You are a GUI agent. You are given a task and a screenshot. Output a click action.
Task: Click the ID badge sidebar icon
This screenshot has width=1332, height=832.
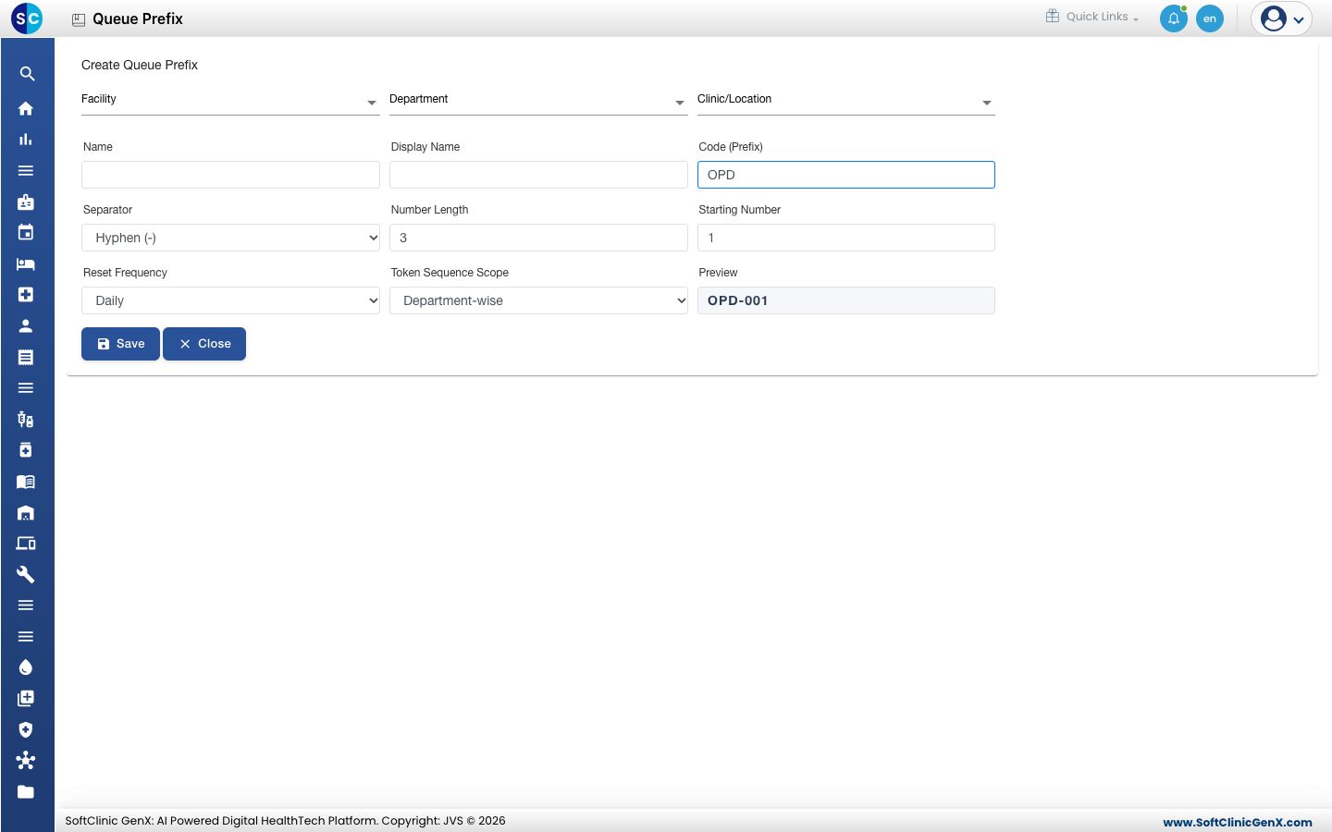(26, 202)
